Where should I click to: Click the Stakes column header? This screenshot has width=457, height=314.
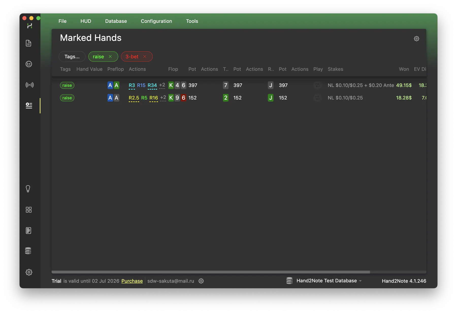pos(335,69)
